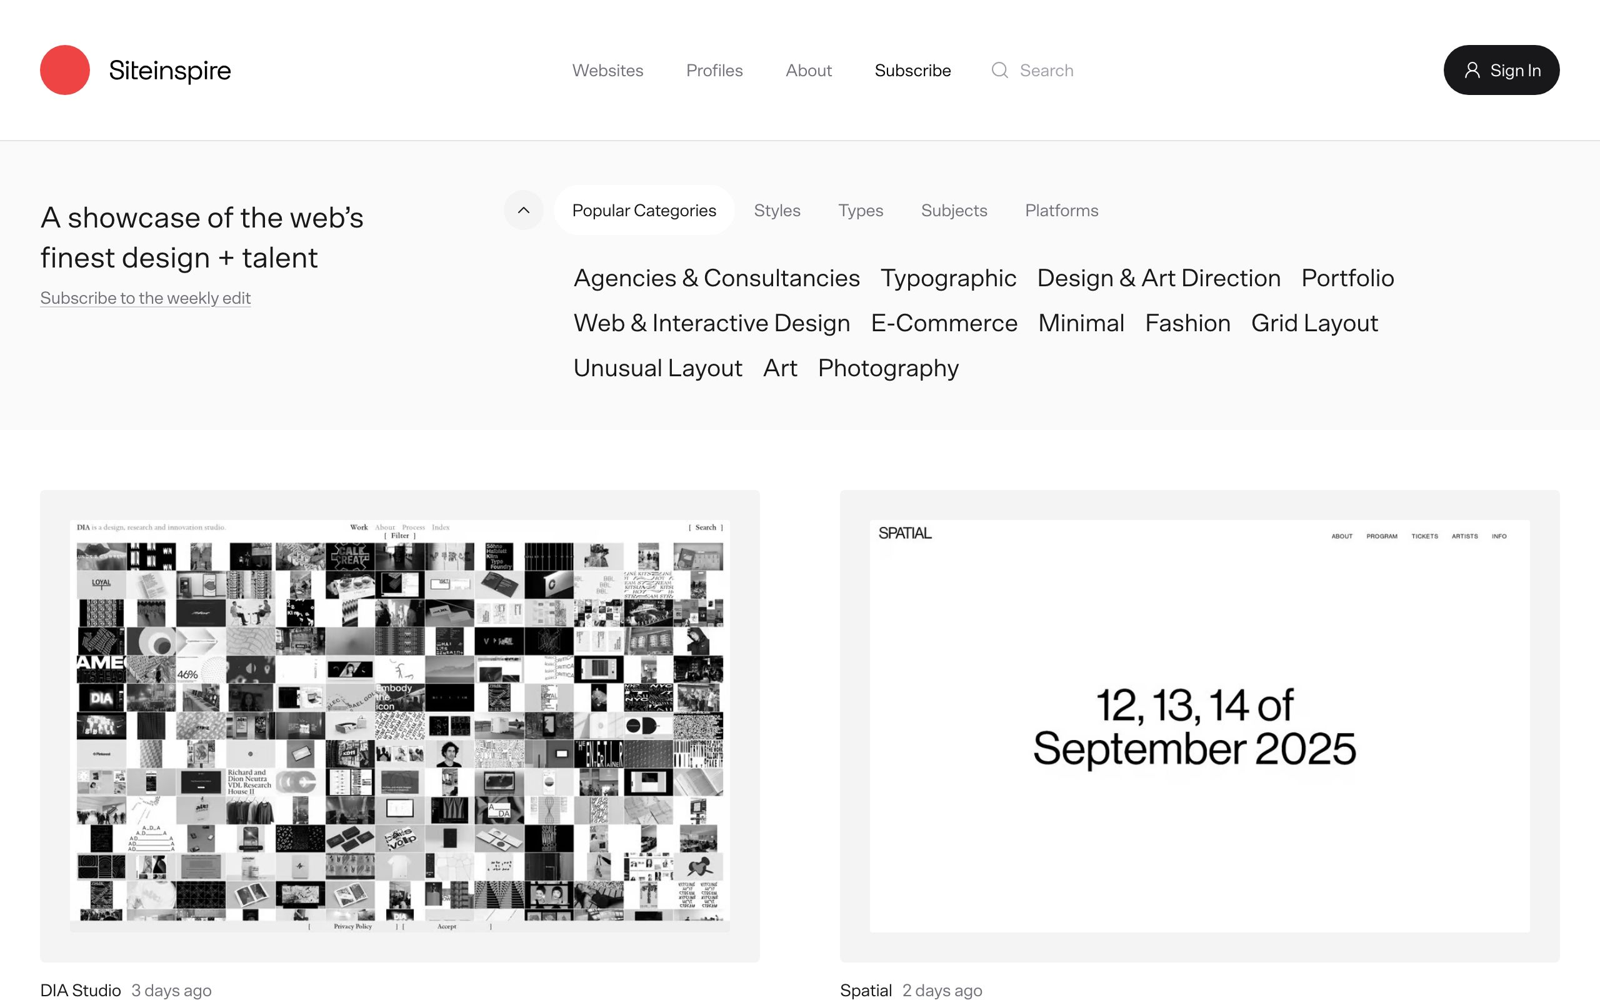Select the Design & Art Direction category
Screen dimensions: 1600x1000
(1158, 277)
